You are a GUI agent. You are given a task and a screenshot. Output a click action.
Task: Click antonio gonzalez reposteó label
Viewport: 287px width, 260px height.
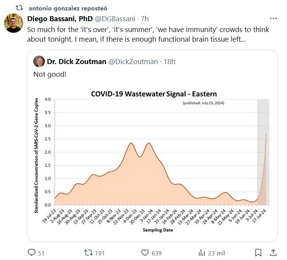pyautogui.click(x=68, y=8)
